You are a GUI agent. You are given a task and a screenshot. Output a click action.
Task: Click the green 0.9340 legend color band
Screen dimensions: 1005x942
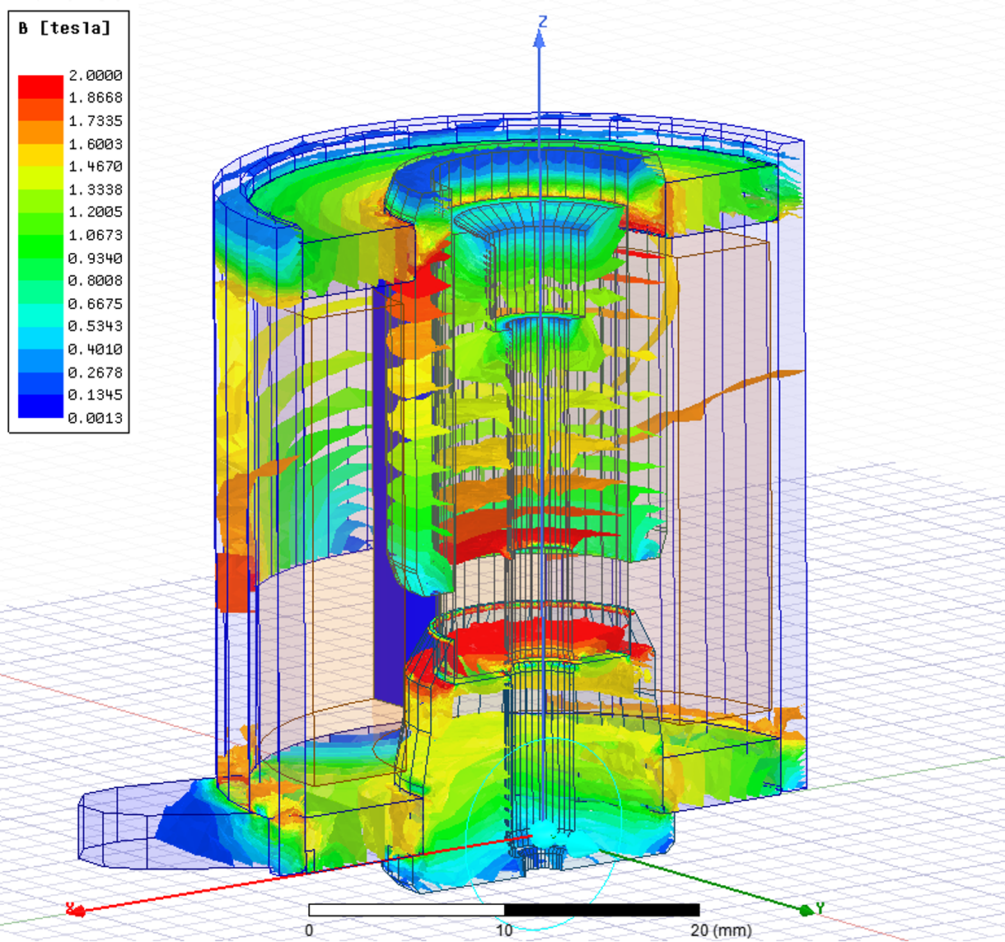(x=40, y=246)
